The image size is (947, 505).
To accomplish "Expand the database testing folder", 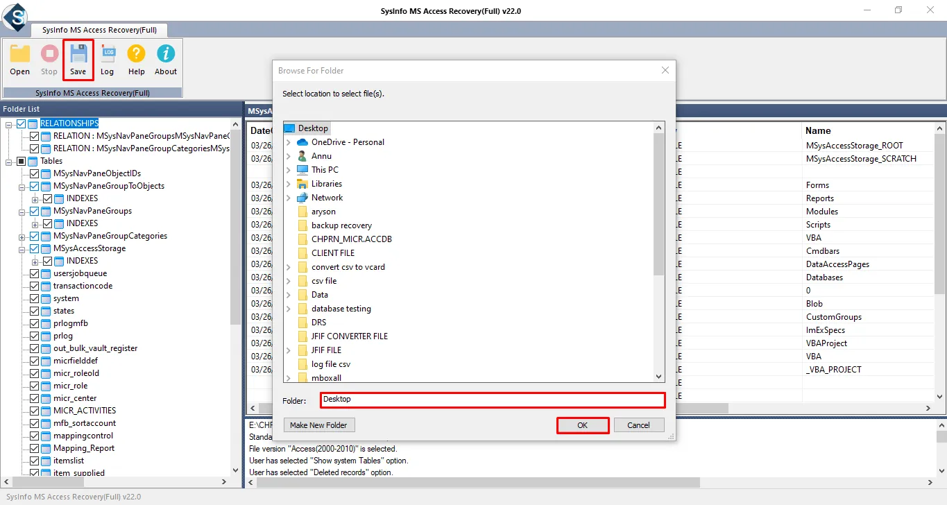I will point(289,309).
